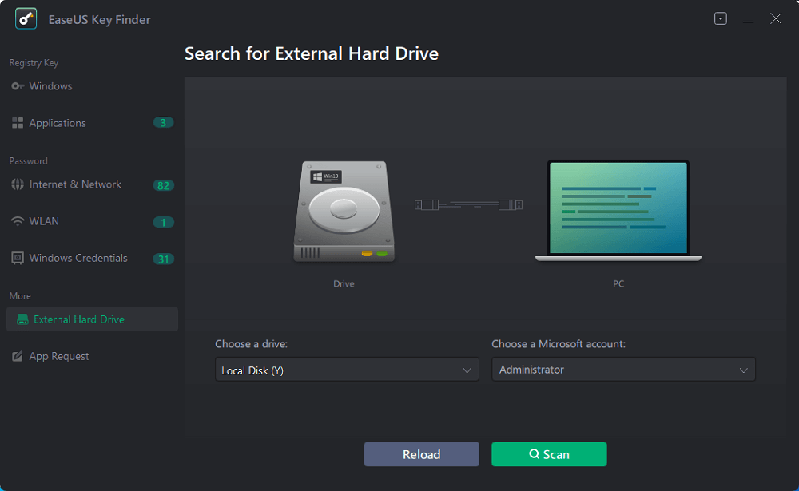This screenshot has width=799, height=491.
Task: Open the title bar dropdown menu icon
Action: coord(721,18)
